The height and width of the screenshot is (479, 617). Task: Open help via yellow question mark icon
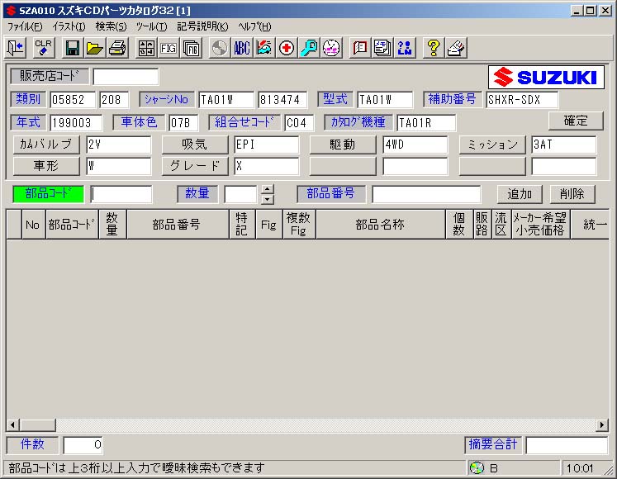pos(433,48)
